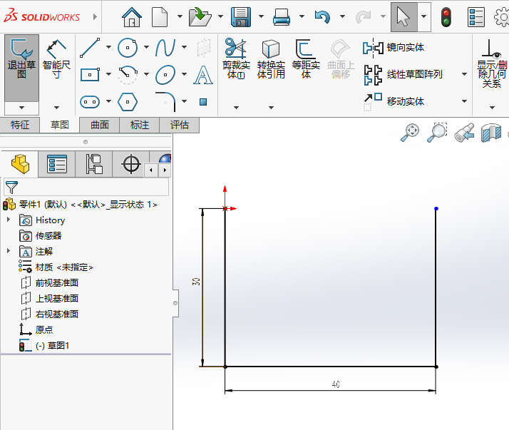Save the part with the floppy icon

(x=241, y=17)
